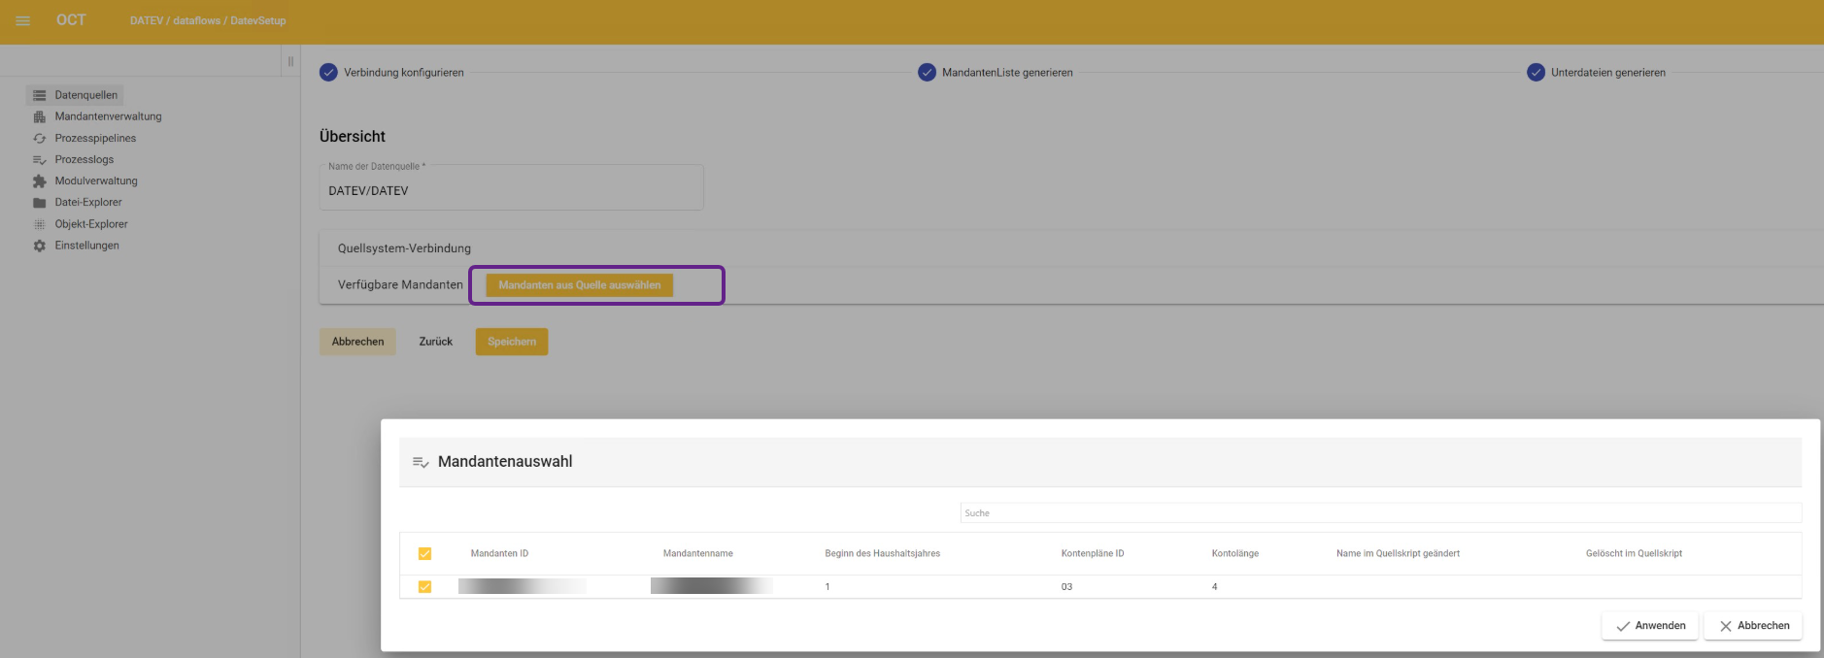Collapse the sidebar using the divider handle
1824x658 pixels.
290,61
